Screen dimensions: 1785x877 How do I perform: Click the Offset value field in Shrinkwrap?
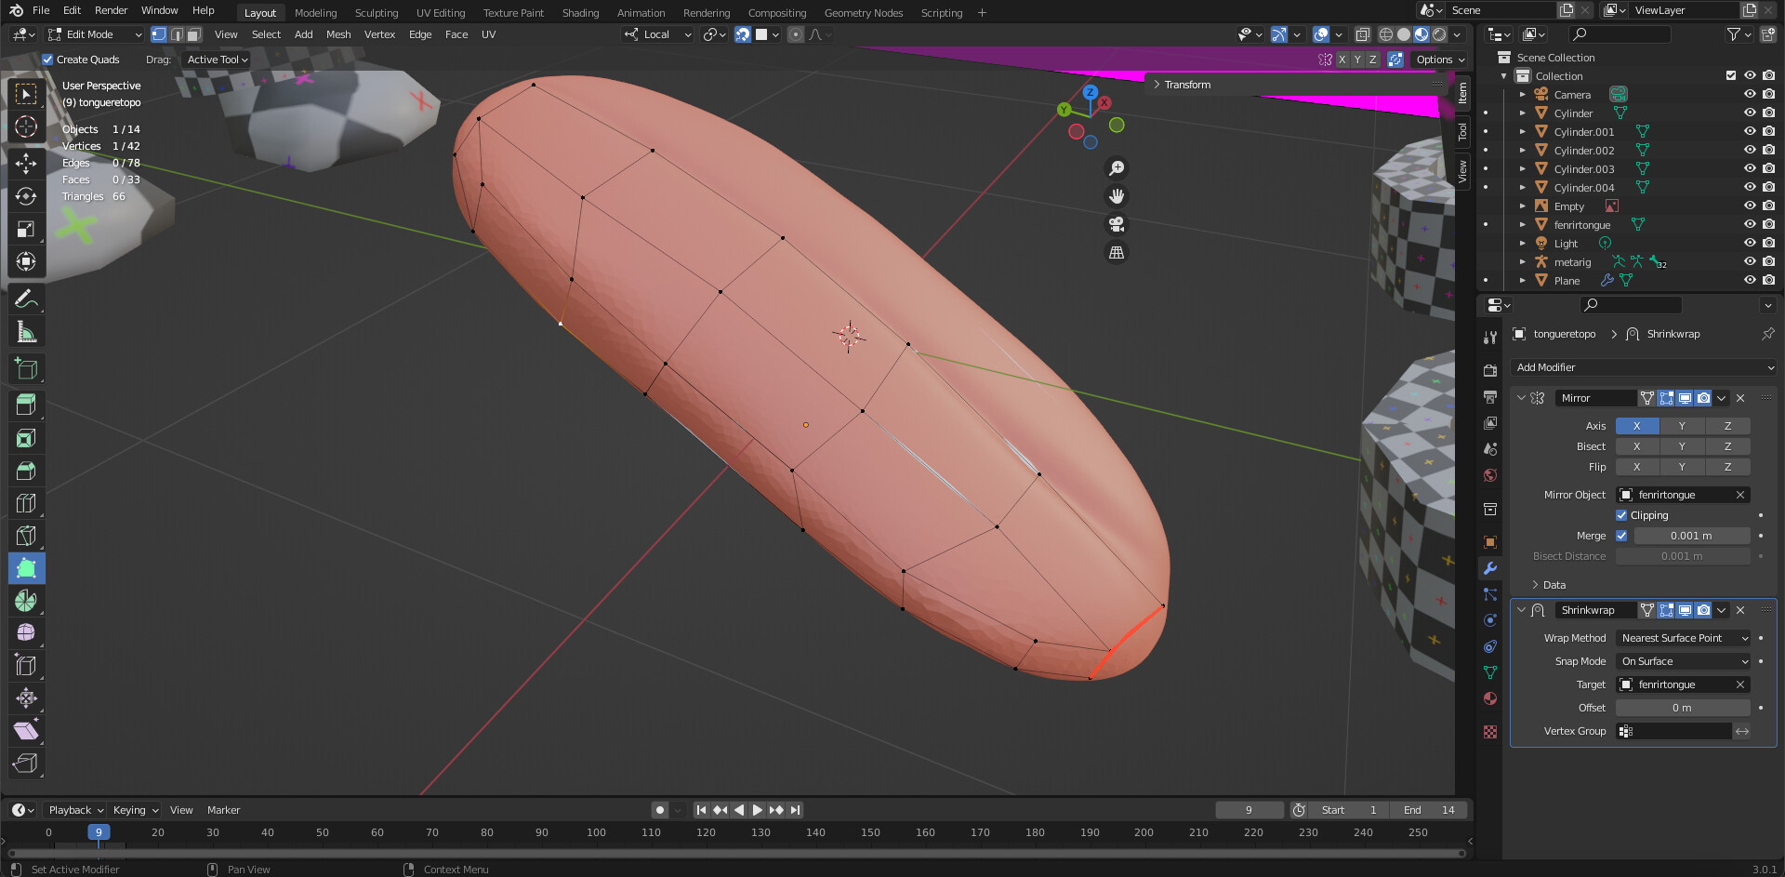click(1682, 708)
